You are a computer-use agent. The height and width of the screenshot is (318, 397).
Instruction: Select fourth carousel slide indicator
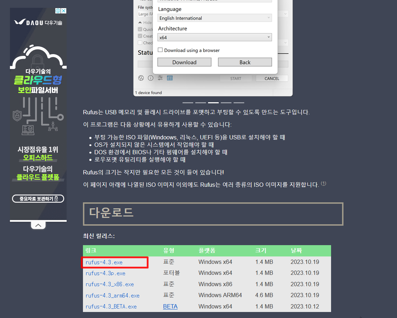[226, 103]
